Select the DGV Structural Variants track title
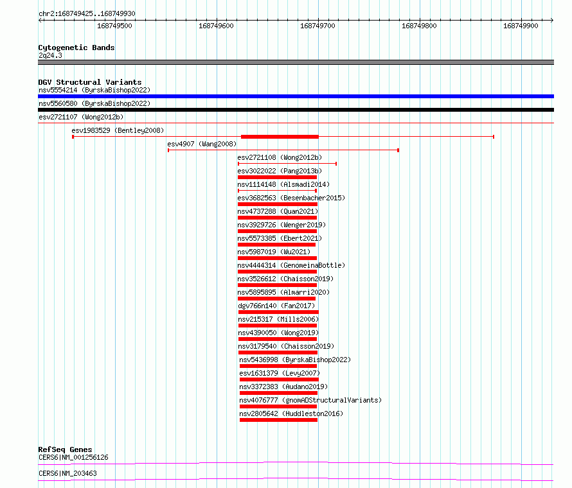This screenshot has height=488, width=572. point(90,82)
